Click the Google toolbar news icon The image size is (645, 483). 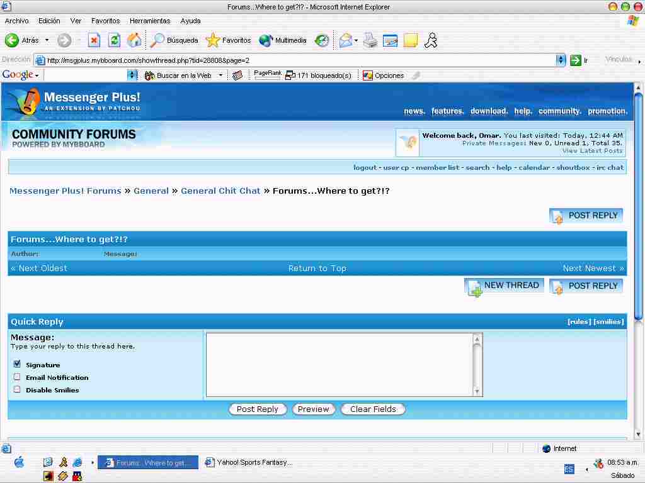(x=237, y=75)
